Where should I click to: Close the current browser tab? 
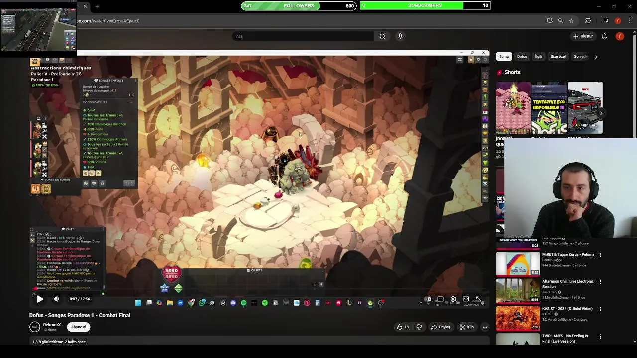pyautogui.click(x=85, y=6)
